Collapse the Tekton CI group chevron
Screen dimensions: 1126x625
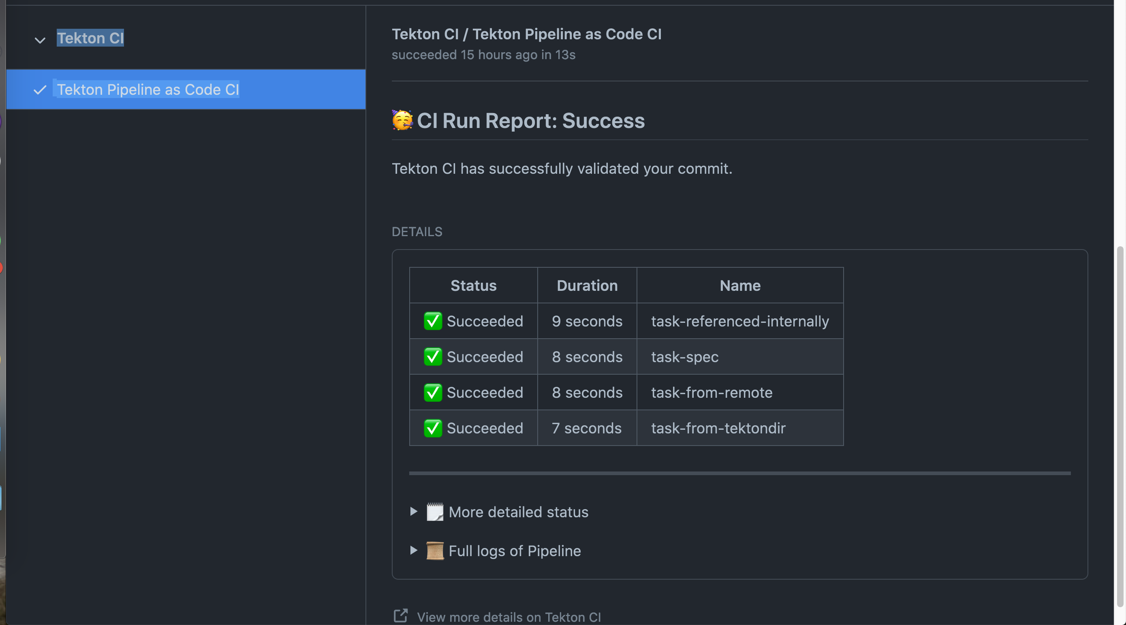(40, 40)
